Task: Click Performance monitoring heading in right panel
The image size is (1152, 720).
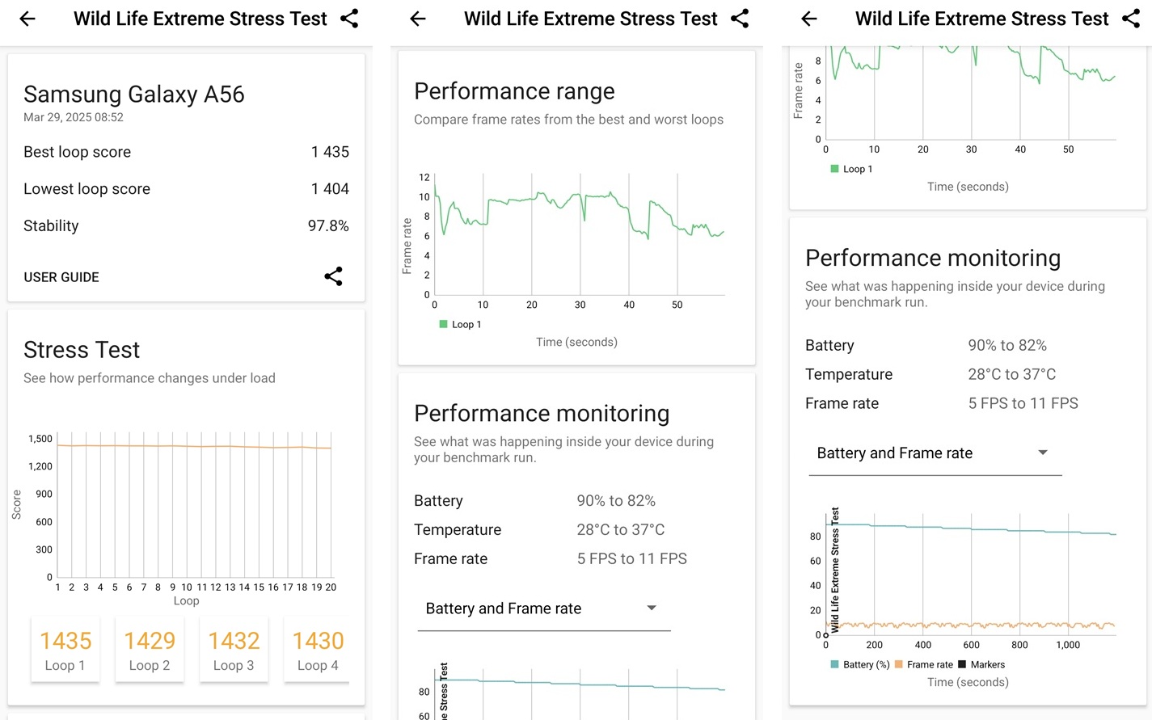Action: (933, 258)
